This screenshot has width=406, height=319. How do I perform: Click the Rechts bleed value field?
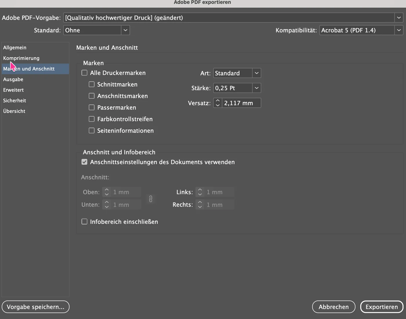pyautogui.click(x=220, y=205)
